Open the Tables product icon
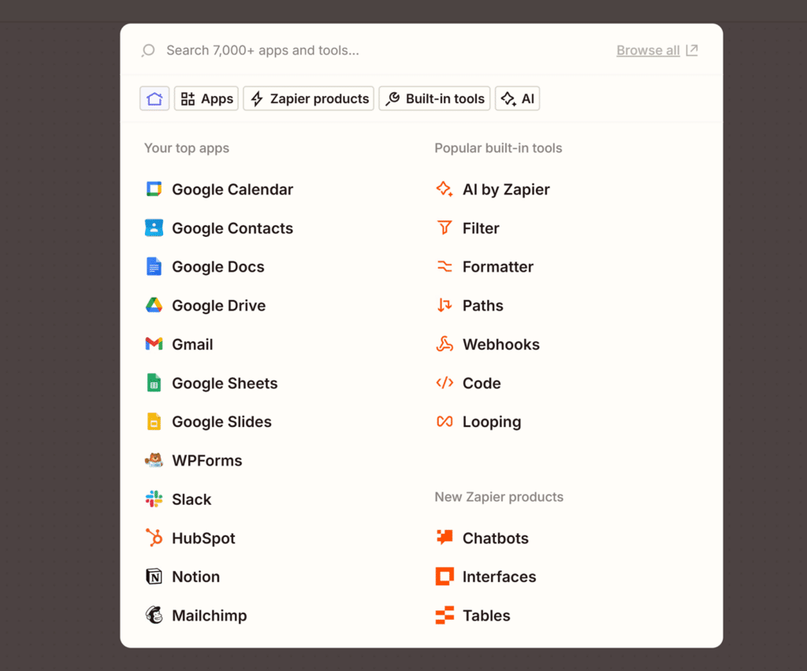The height and width of the screenshot is (671, 807). [x=444, y=615]
